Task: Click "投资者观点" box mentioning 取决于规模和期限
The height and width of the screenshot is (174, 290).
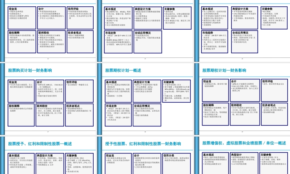Action: pyautogui.click(x=80, y=41)
